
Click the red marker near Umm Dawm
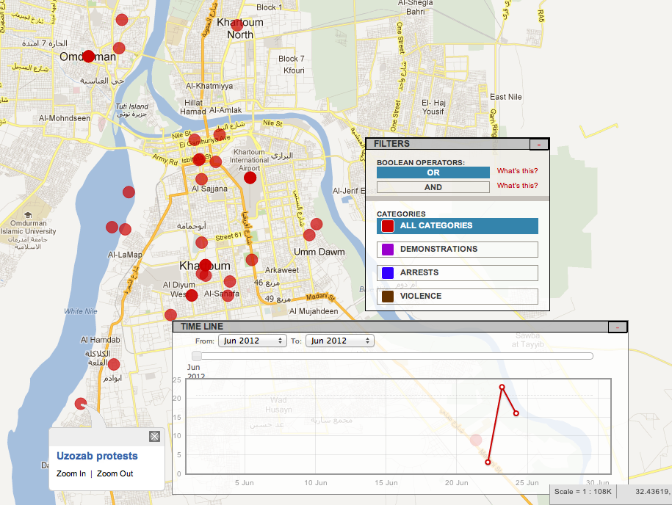[309, 235]
